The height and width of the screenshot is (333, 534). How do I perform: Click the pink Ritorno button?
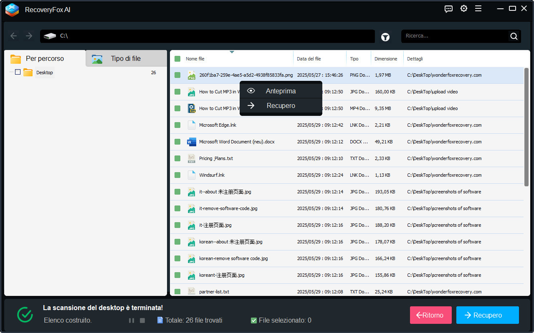click(431, 315)
